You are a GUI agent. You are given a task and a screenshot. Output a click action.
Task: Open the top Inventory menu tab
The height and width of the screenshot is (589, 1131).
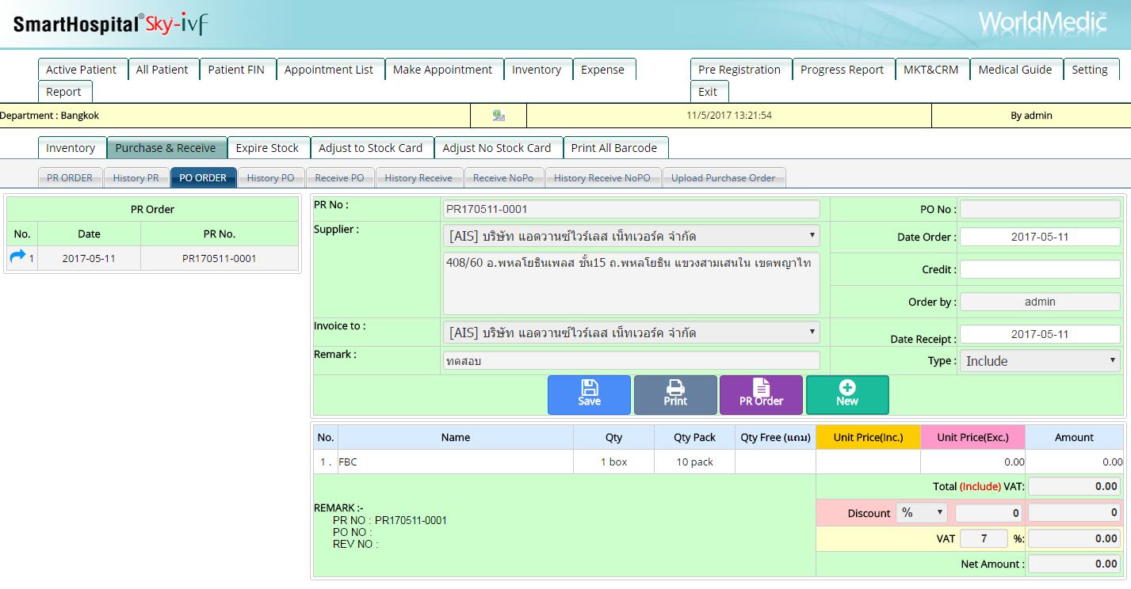pyautogui.click(x=537, y=70)
